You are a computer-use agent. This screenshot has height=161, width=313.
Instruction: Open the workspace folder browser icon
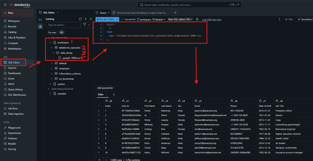tap(40, 19)
